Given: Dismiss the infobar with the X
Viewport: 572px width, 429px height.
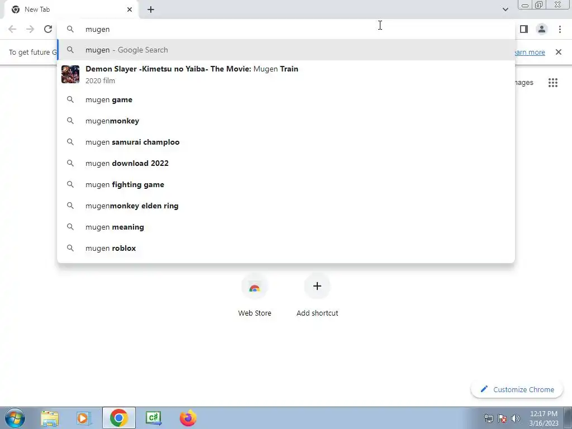Looking at the screenshot, I should [559, 52].
